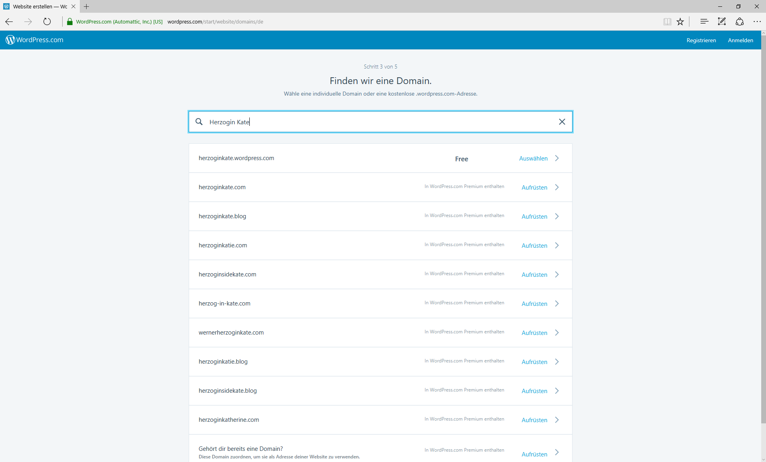Click Aufrüsten for herzoginkate.com
This screenshot has width=766, height=462.
534,187
